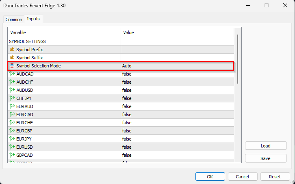
Task: Click the Save button
Action: coord(266,158)
